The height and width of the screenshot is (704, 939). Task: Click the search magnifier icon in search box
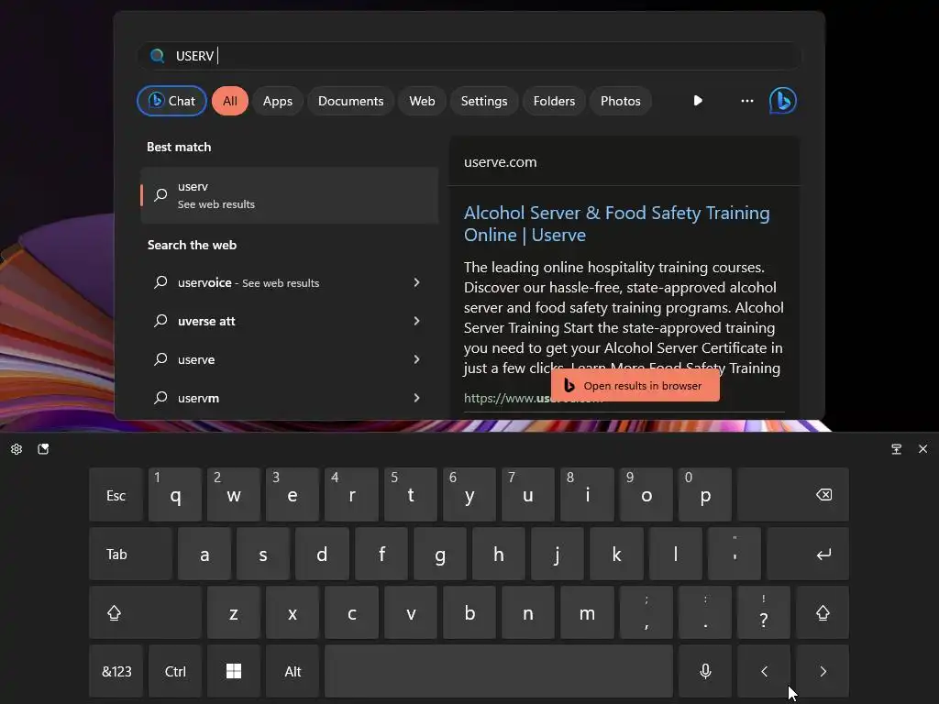tap(158, 56)
